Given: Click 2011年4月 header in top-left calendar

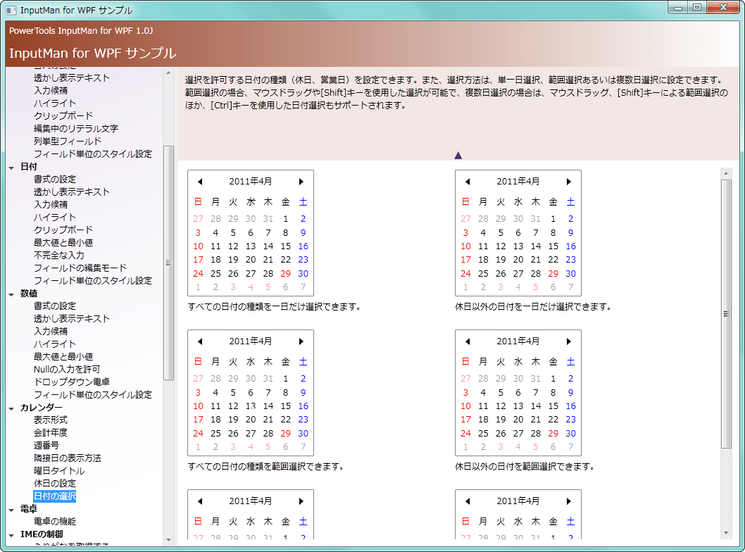Looking at the screenshot, I should pos(250,182).
